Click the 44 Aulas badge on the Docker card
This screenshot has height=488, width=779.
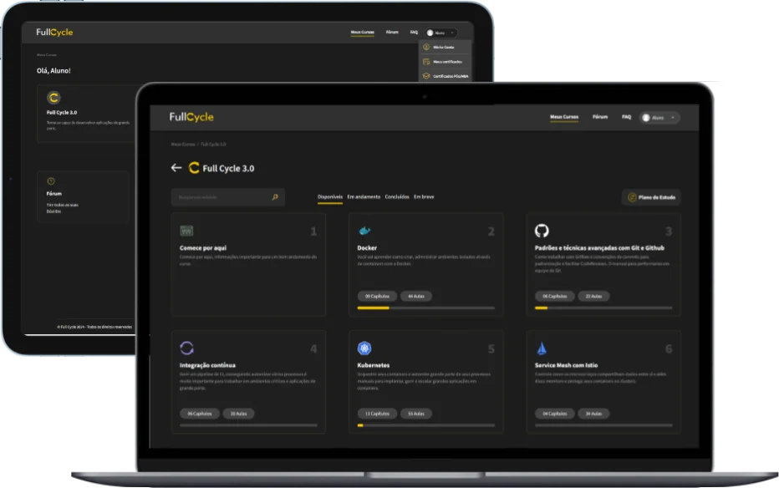coord(416,297)
